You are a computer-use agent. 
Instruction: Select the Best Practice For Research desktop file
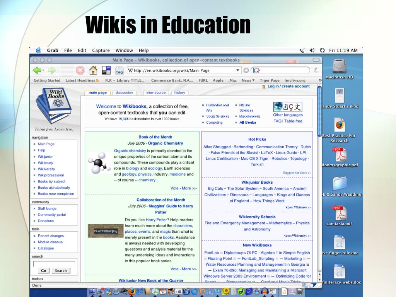(339, 130)
